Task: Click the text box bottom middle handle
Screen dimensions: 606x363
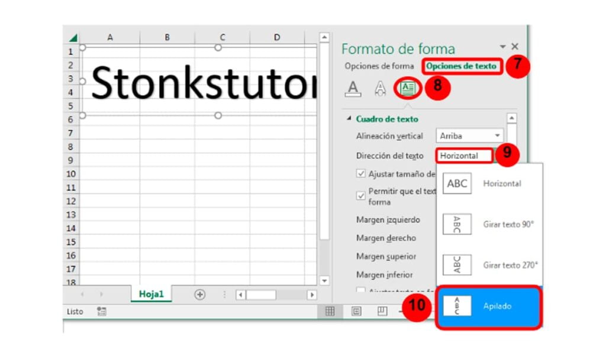Action: coord(218,115)
